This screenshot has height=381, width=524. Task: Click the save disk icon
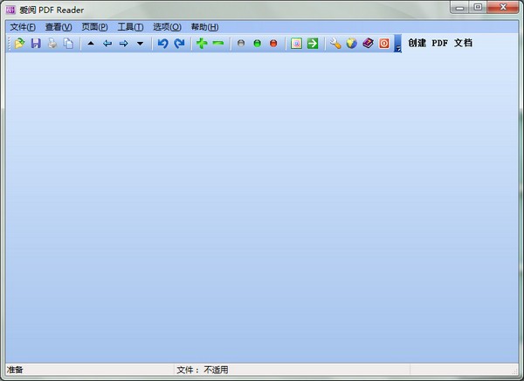(x=36, y=44)
